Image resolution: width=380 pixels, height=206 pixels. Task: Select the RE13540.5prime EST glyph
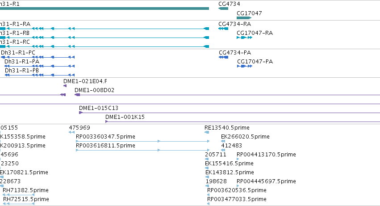[207, 132]
